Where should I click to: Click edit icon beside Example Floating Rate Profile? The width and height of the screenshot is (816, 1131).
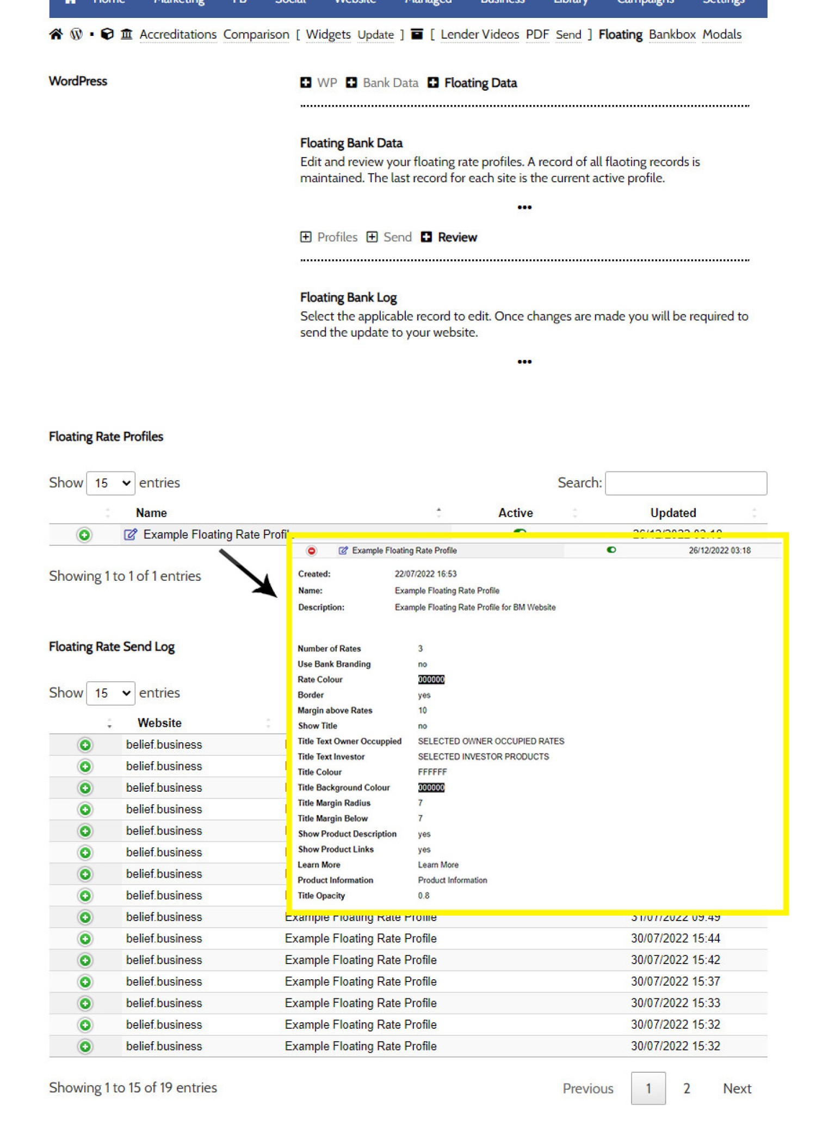[x=130, y=535]
